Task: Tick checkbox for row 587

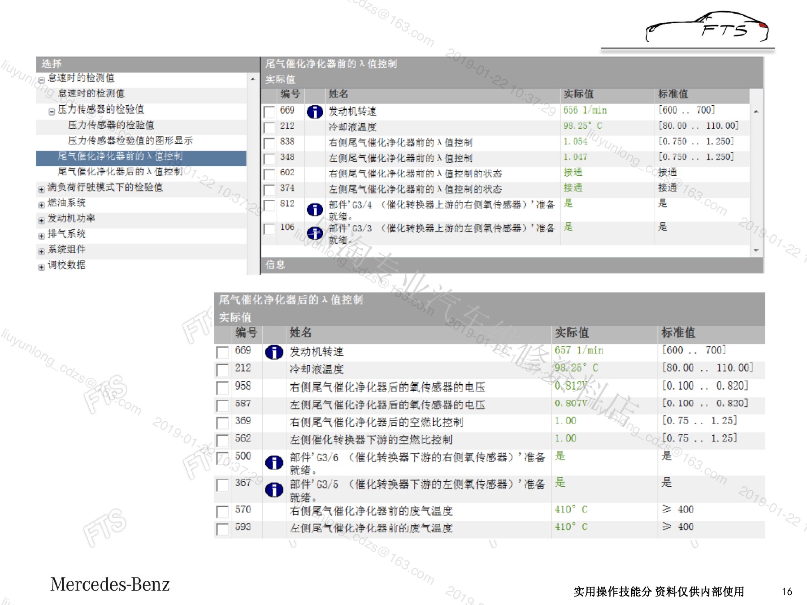Action: pos(222,406)
